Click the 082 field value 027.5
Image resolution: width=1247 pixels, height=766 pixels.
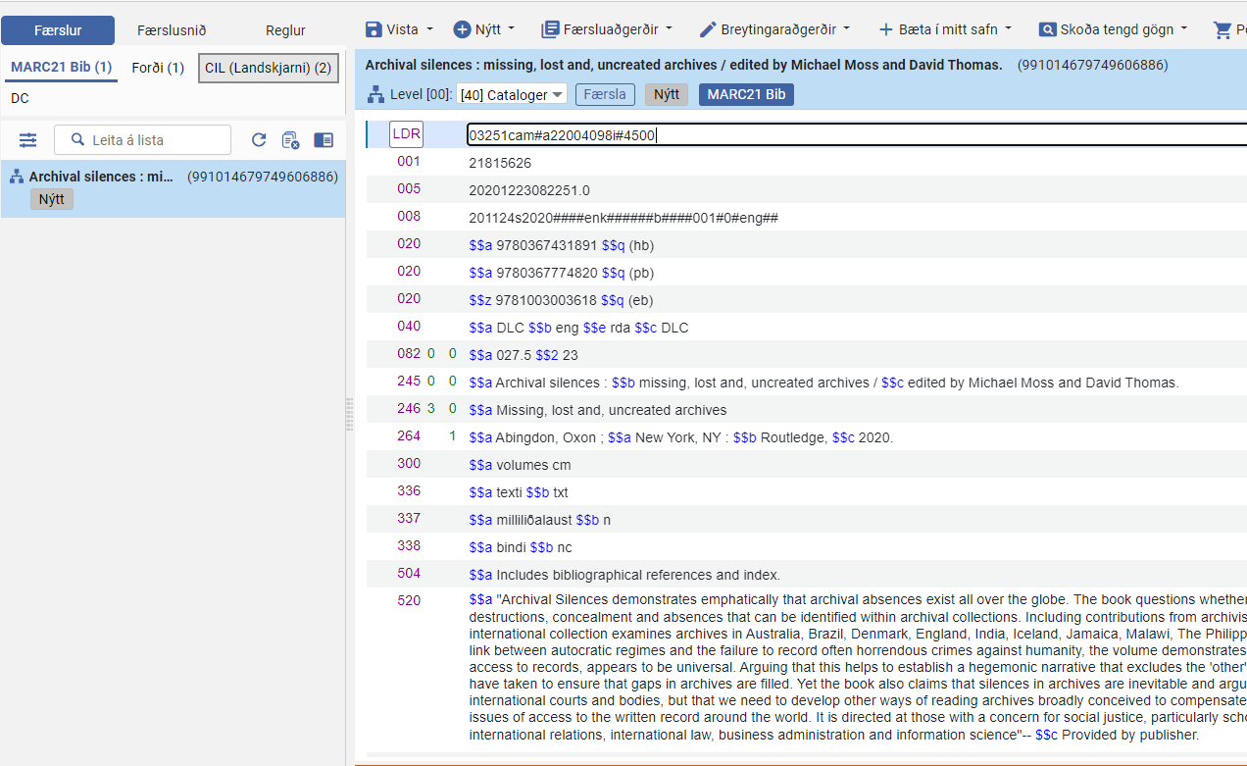(x=524, y=355)
